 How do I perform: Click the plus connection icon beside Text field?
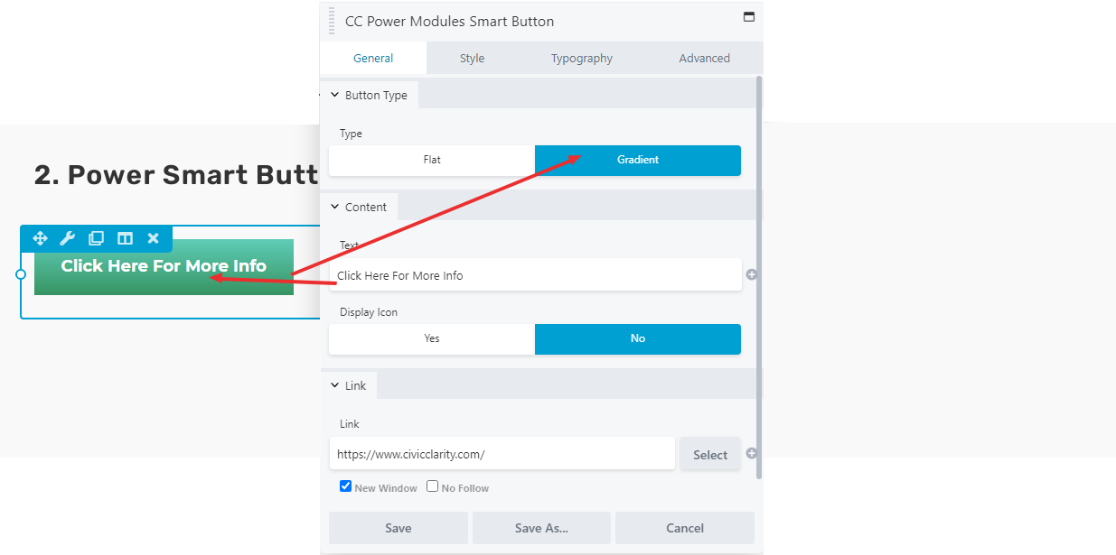(x=751, y=274)
